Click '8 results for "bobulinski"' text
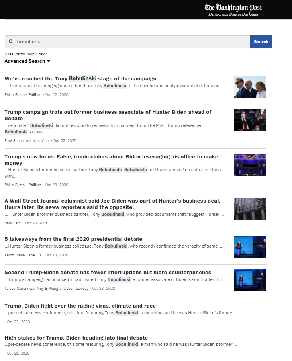 click(x=26, y=54)
